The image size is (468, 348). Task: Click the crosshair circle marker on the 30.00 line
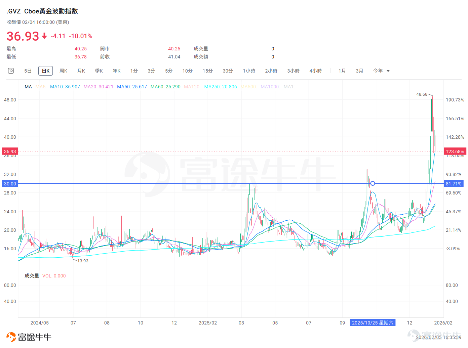(373, 183)
